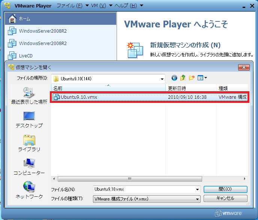Go back to previous folder in dialog

174,78
